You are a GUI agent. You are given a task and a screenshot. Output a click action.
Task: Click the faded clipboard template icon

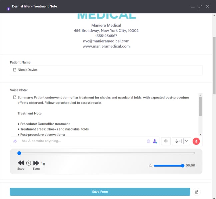149,141
